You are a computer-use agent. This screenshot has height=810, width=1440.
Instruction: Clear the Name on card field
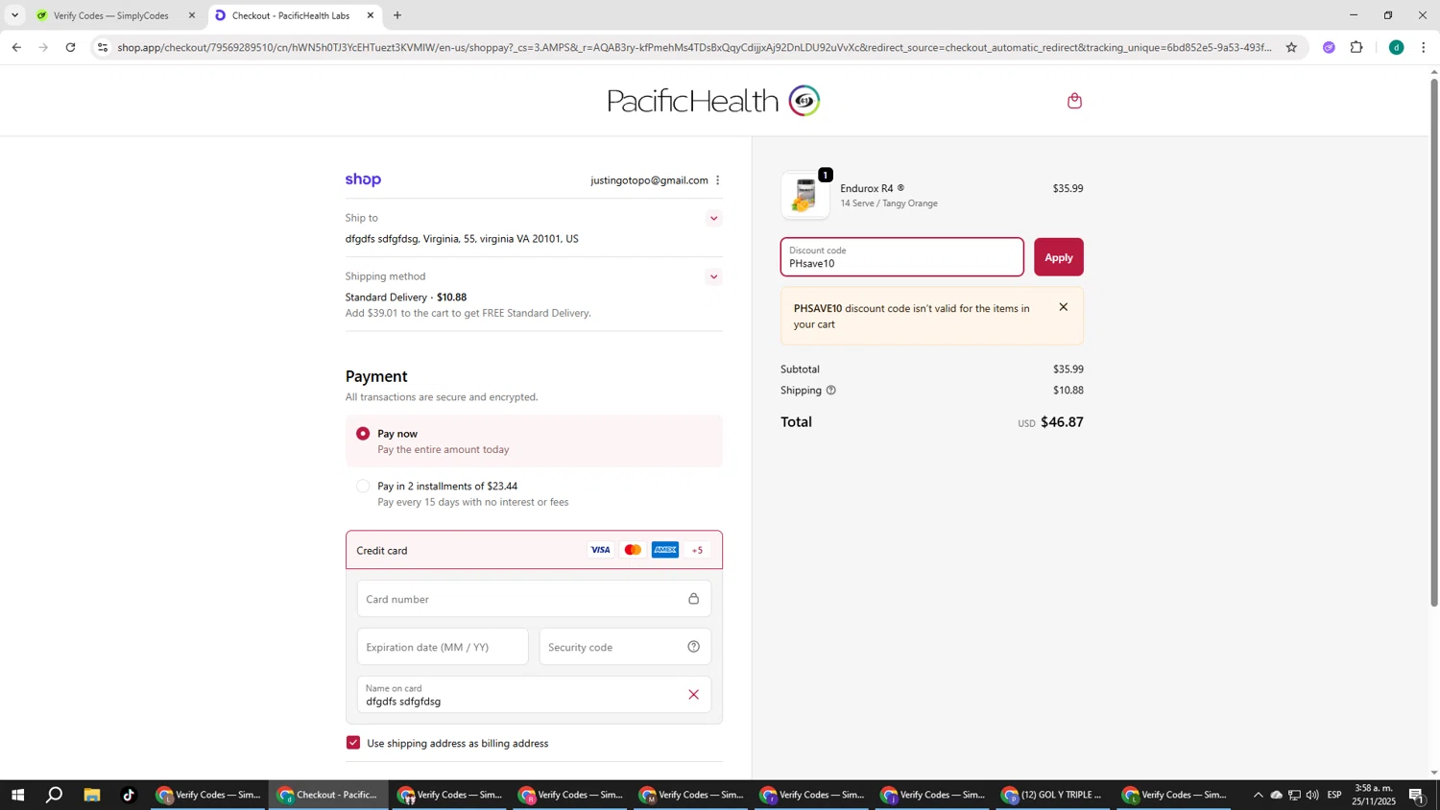click(693, 695)
